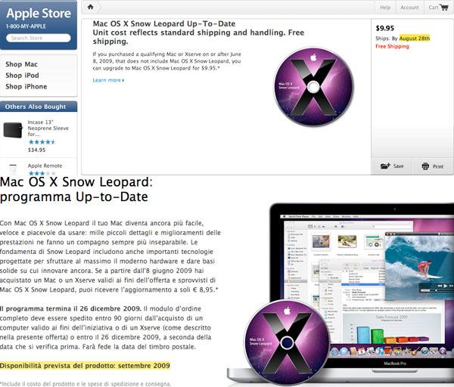The width and height of the screenshot is (454, 387).
Task: Open the shopping Cart icon
Action: click(x=443, y=8)
